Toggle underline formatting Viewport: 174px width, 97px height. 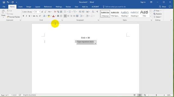coord(29,16)
